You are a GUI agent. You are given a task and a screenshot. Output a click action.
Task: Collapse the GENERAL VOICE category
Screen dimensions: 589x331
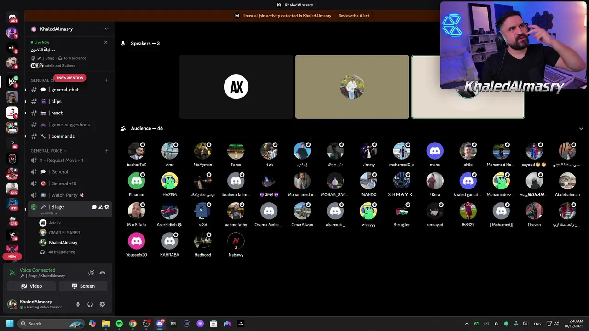click(48, 151)
